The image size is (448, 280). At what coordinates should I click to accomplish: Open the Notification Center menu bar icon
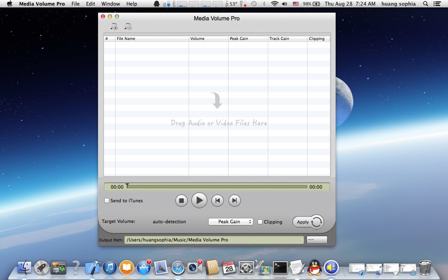pos(437,4)
